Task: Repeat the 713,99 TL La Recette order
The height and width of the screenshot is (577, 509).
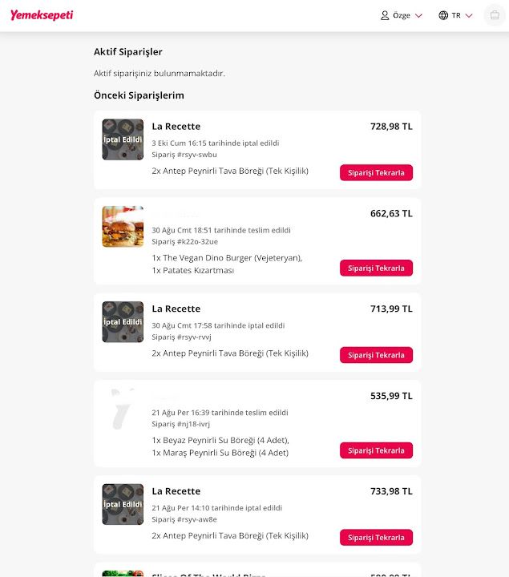Action: coord(376,355)
